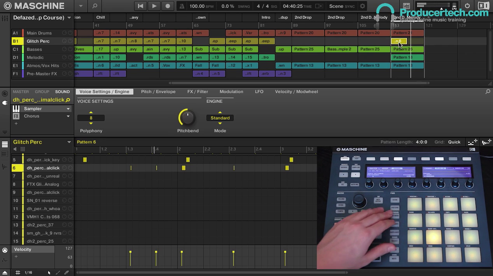Decrease Polyphony with the down arrow
Screen dimensions: 493x276
(91, 123)
